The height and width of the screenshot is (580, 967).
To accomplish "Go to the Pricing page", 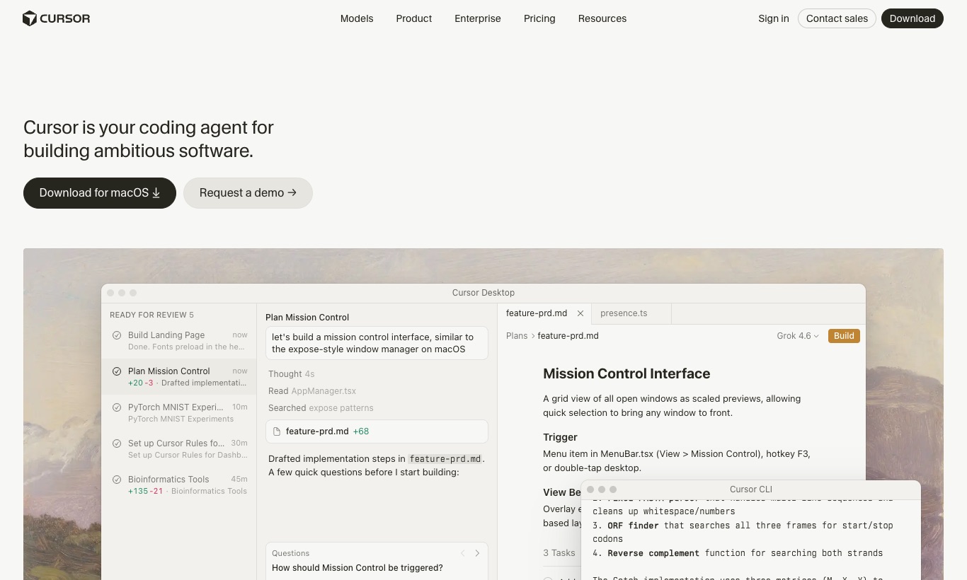I will click(x=539, y=18).
